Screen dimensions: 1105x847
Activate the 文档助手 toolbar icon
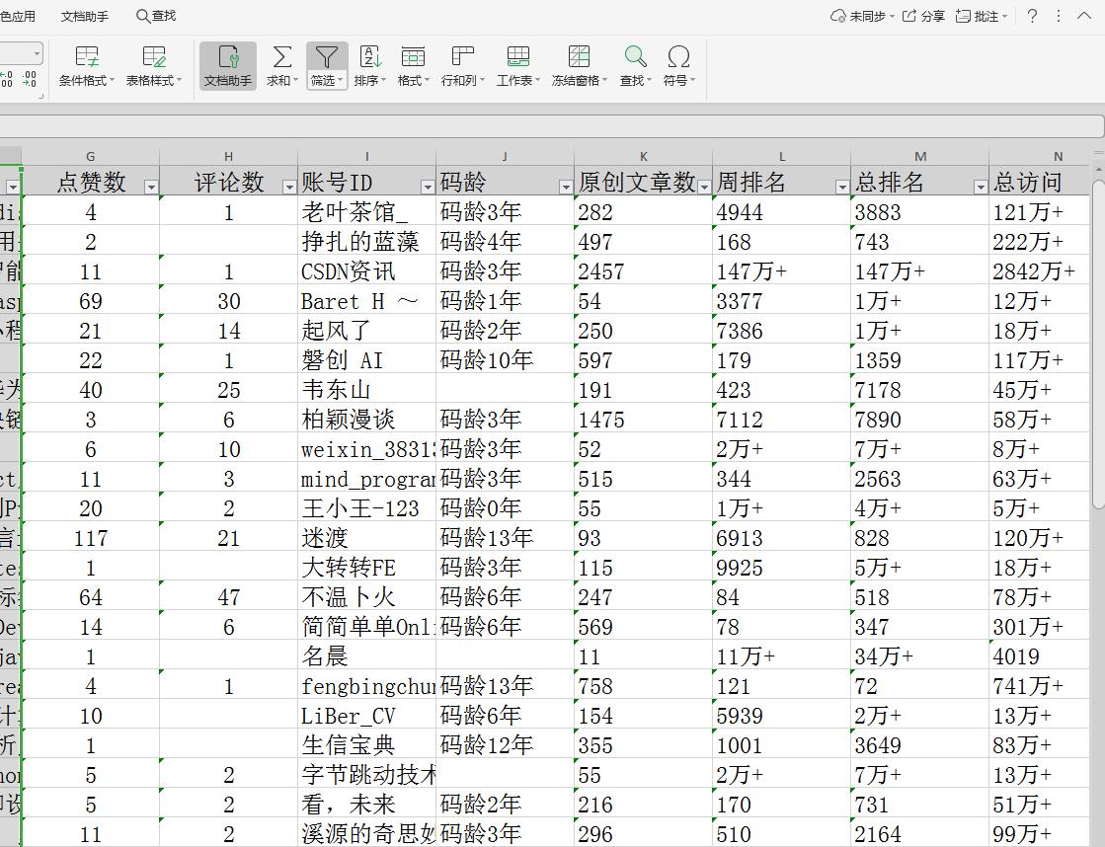pos(227,64)
